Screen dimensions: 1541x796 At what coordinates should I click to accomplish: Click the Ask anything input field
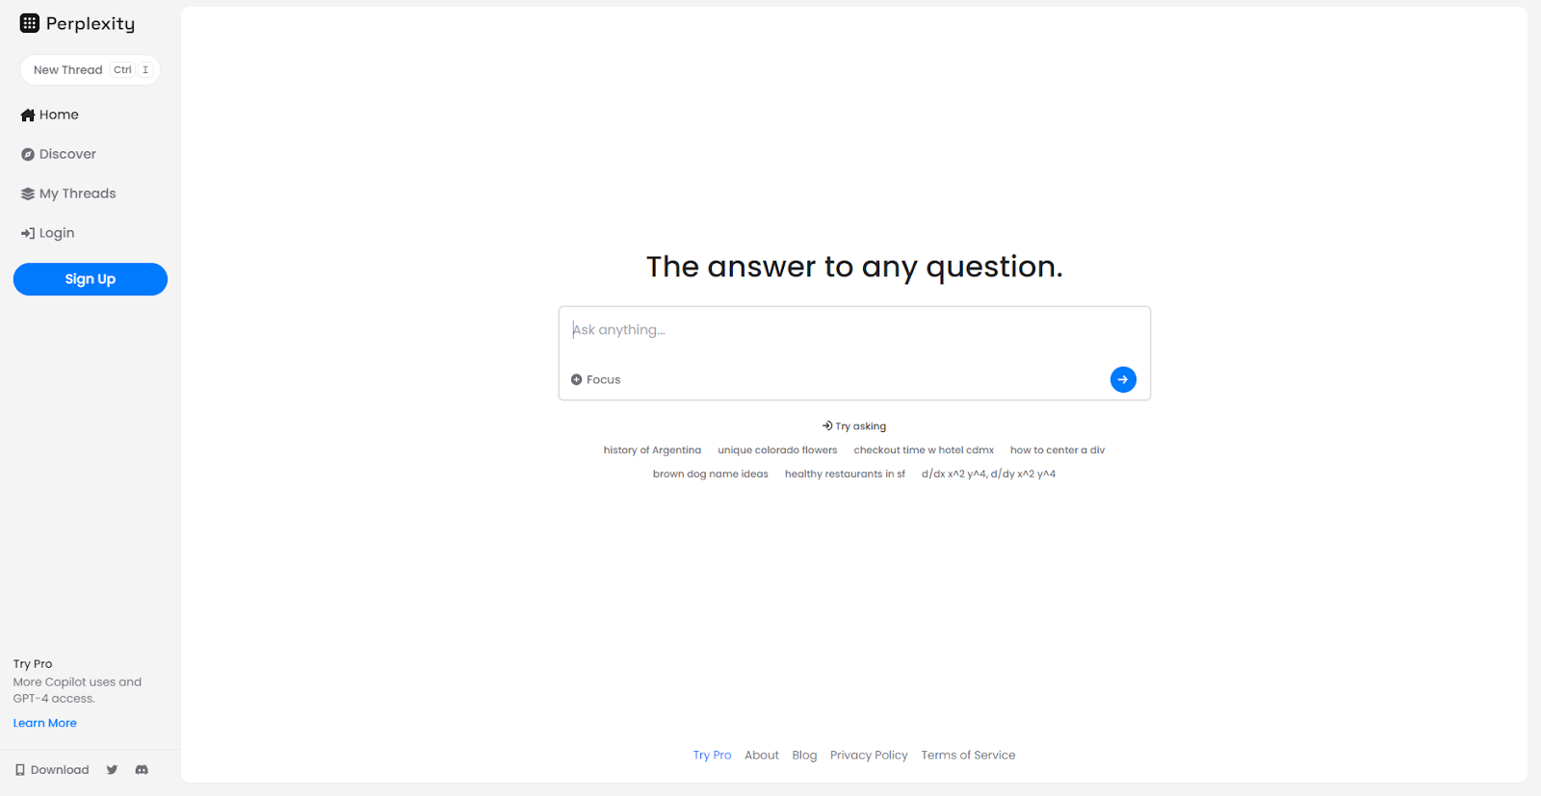point(853,329)
